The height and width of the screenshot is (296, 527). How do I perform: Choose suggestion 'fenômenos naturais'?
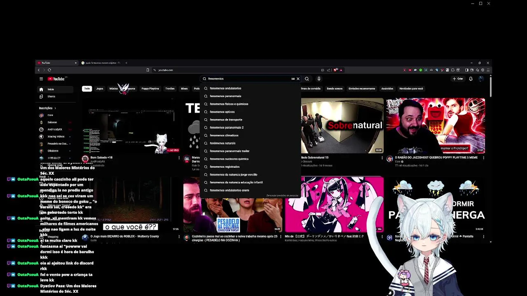coord(251,143)
